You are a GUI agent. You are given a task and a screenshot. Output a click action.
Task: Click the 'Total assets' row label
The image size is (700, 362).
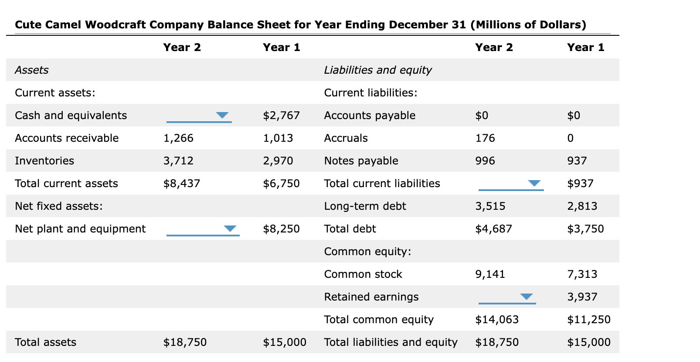[x=45, y=342]
